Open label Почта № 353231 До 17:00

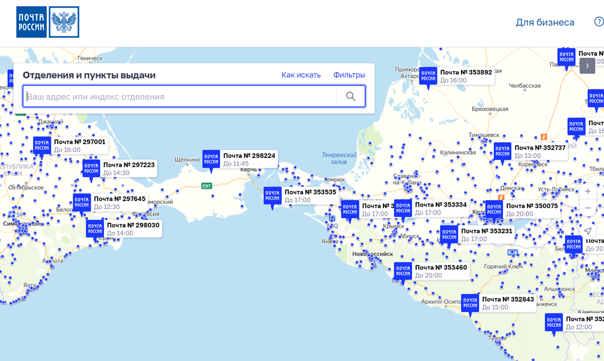[x=486, y=235]
